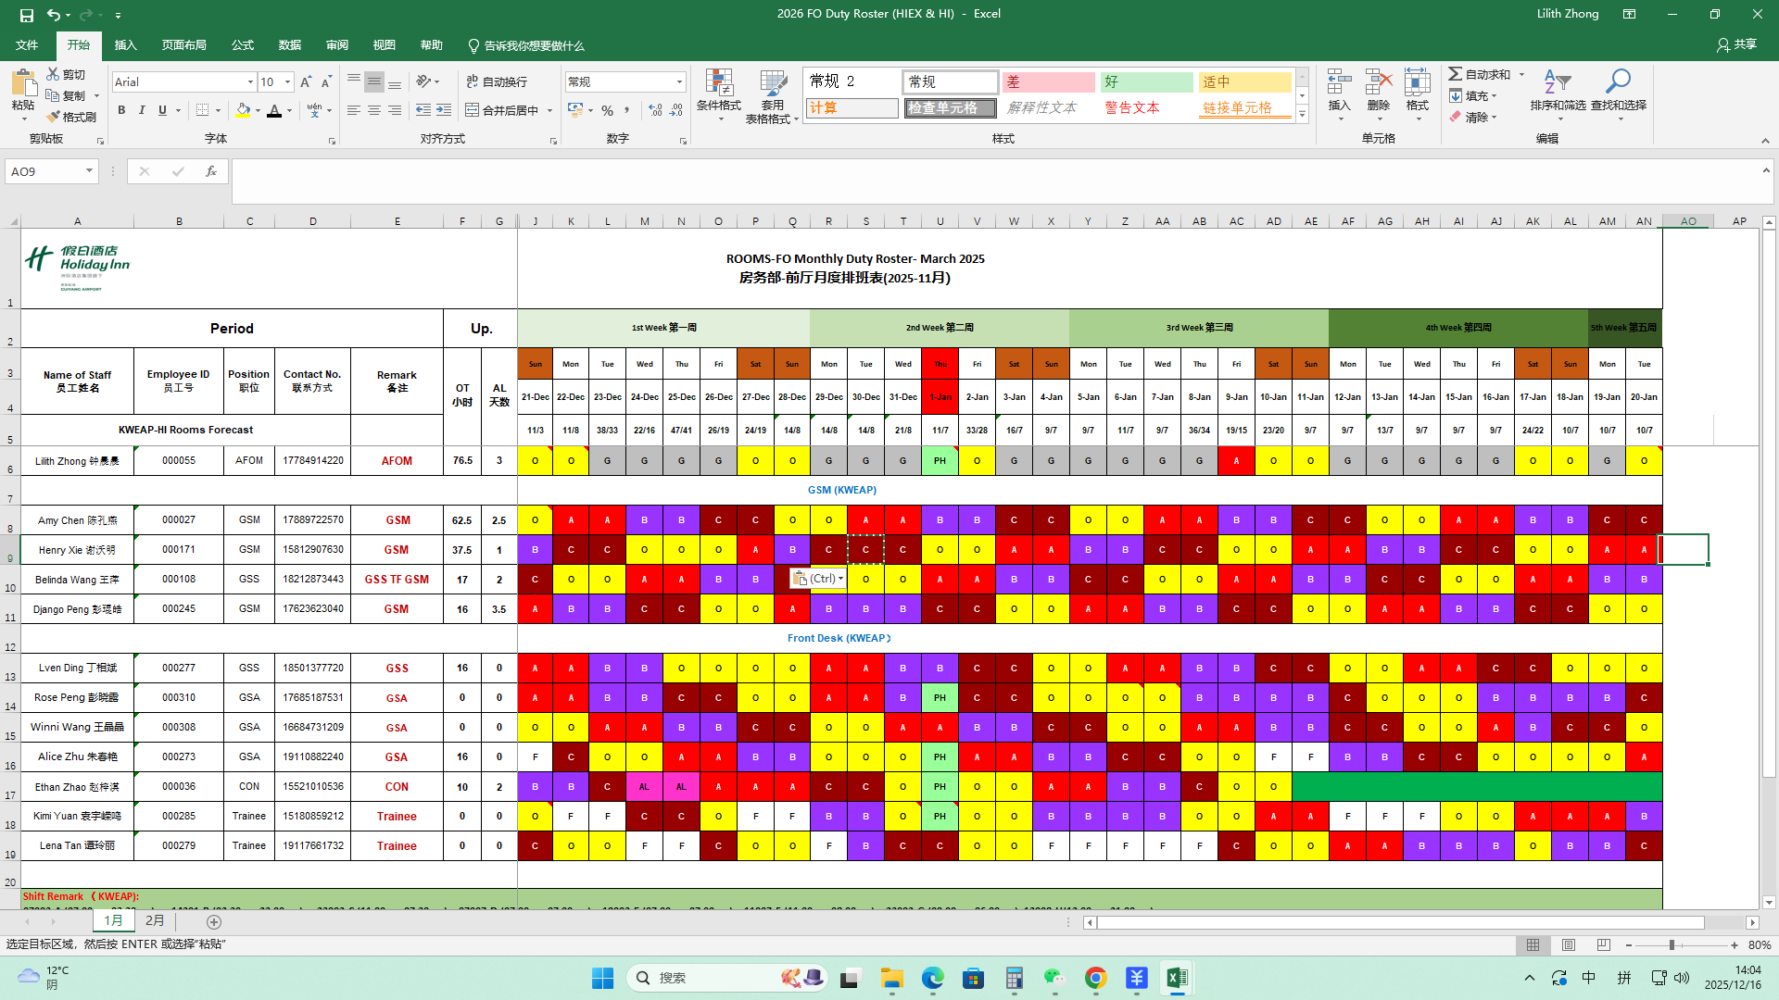Click the Conditional Formatting icon
The height and width of the screenshot is (1000, 1779).
click(x=719, y=83)
